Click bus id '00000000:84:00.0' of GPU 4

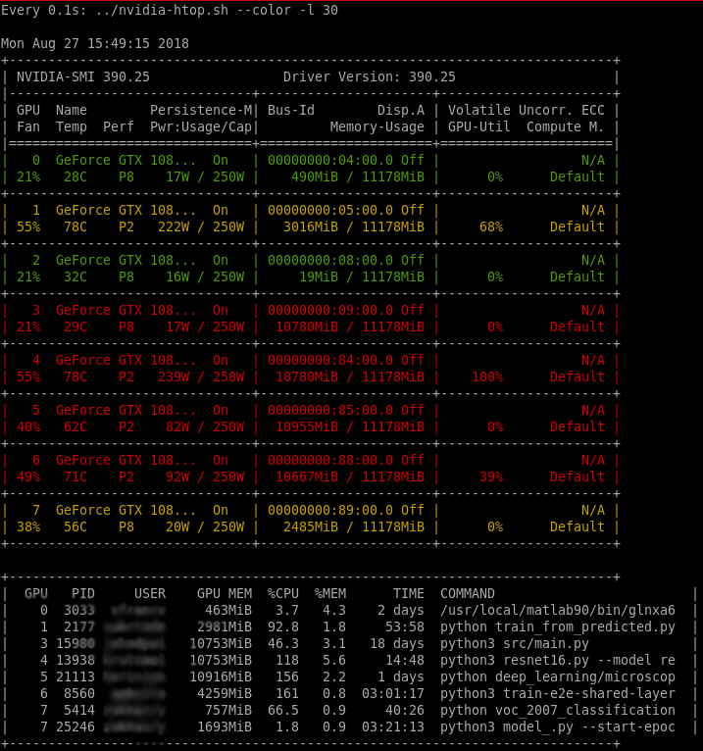click(x=330, y=360)
